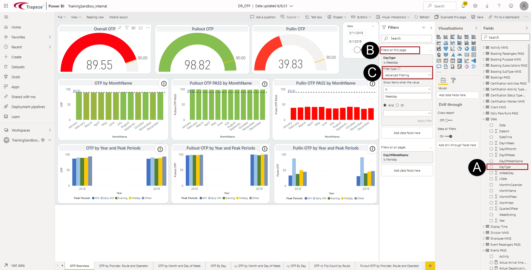Click the Date slicer slider handle

pyautogui.click(x=357, y=50)
